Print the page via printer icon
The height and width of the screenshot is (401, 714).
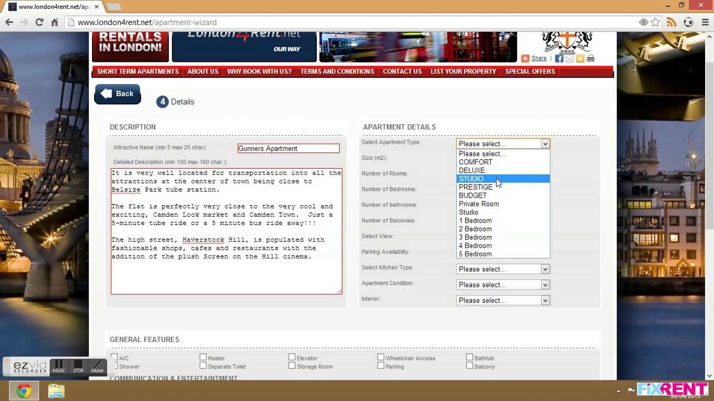coord(591,58)
